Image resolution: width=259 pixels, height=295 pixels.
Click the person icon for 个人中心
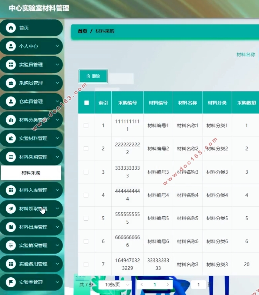click(x=11, y=46)
